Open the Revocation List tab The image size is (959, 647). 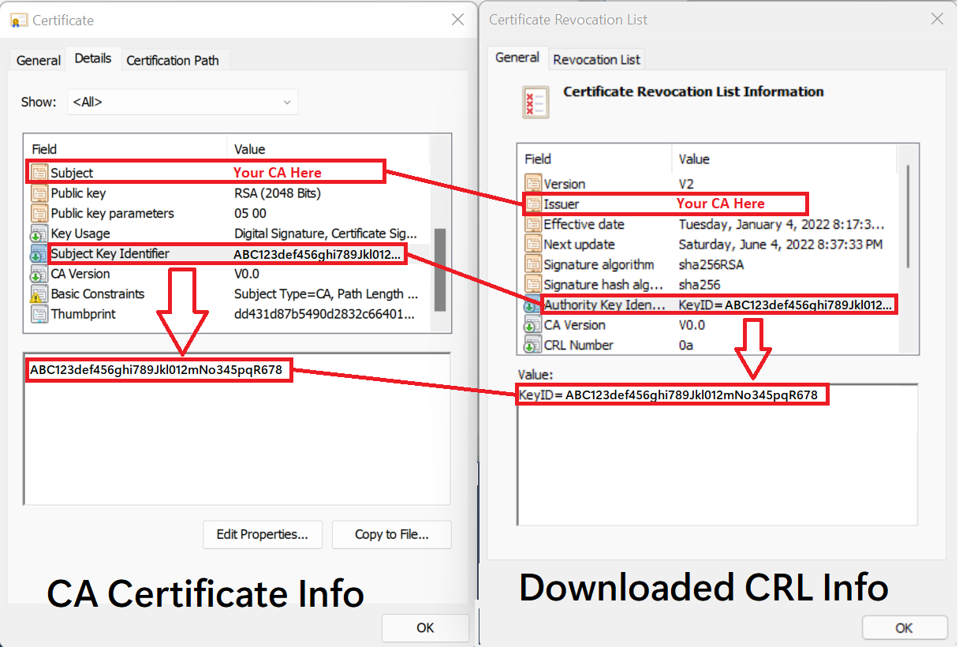[x=597, y=59]
